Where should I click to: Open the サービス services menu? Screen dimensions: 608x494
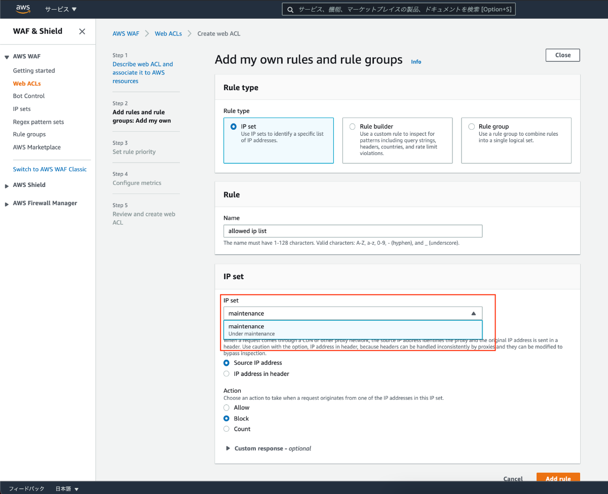pyautogui.click(x=61, y=9)
